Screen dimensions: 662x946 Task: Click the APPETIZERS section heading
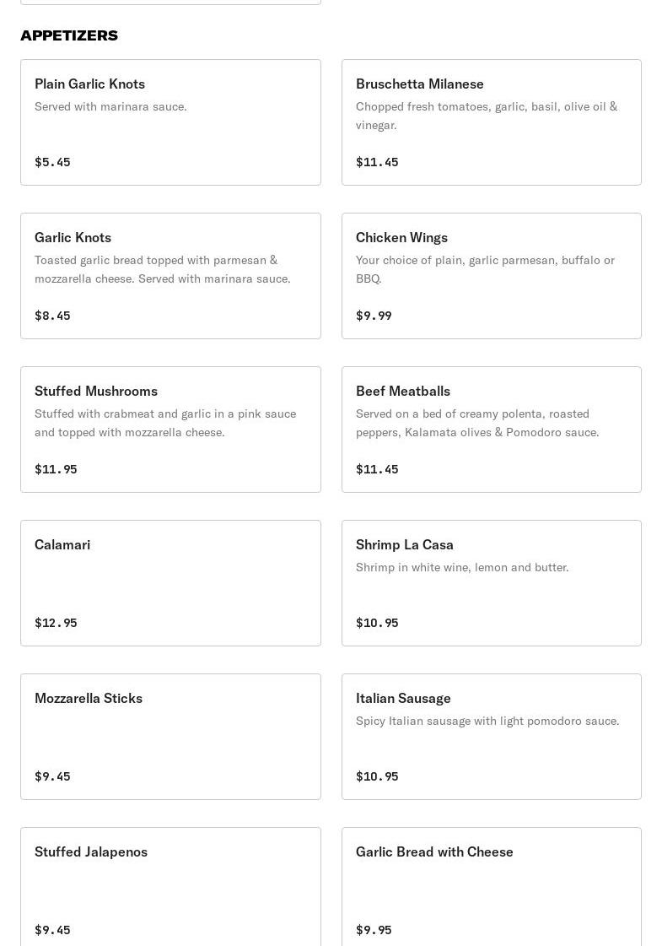(69, 35)
